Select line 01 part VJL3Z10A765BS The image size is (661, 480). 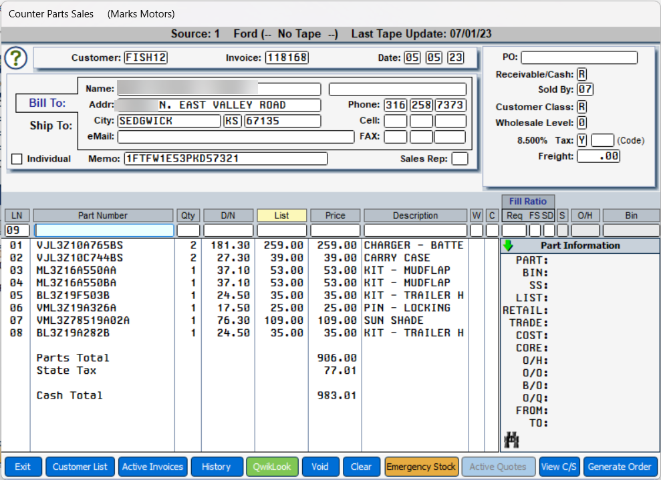coord(80,246)
